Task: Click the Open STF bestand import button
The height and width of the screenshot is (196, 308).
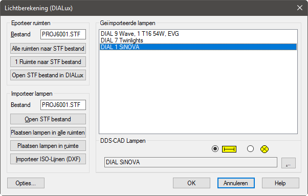Action: [48, 119]
